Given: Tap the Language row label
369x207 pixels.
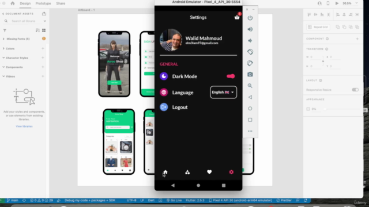Looking at the screenshot, I should coord(183,93).
